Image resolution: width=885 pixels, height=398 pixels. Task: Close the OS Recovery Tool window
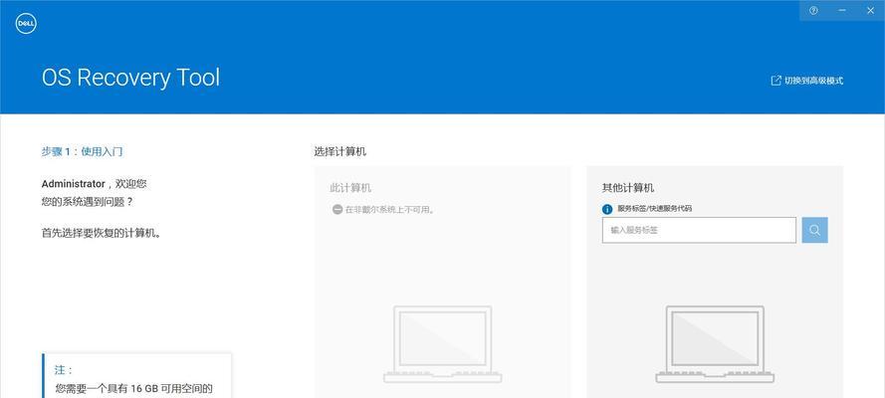tap(870, 10)
